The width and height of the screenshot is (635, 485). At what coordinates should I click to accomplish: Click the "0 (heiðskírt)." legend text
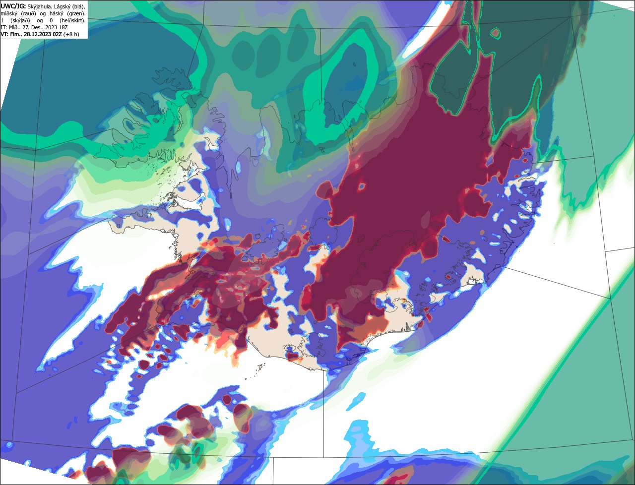(67, 21)
